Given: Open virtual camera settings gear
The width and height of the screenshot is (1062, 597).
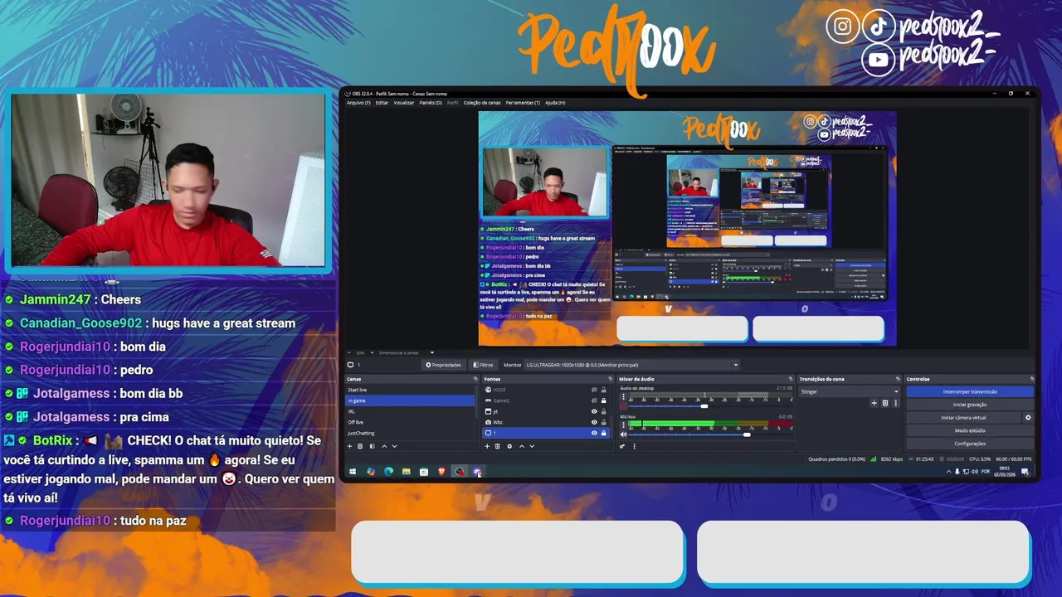Looking at the screenshot, I should [1028, 418].
